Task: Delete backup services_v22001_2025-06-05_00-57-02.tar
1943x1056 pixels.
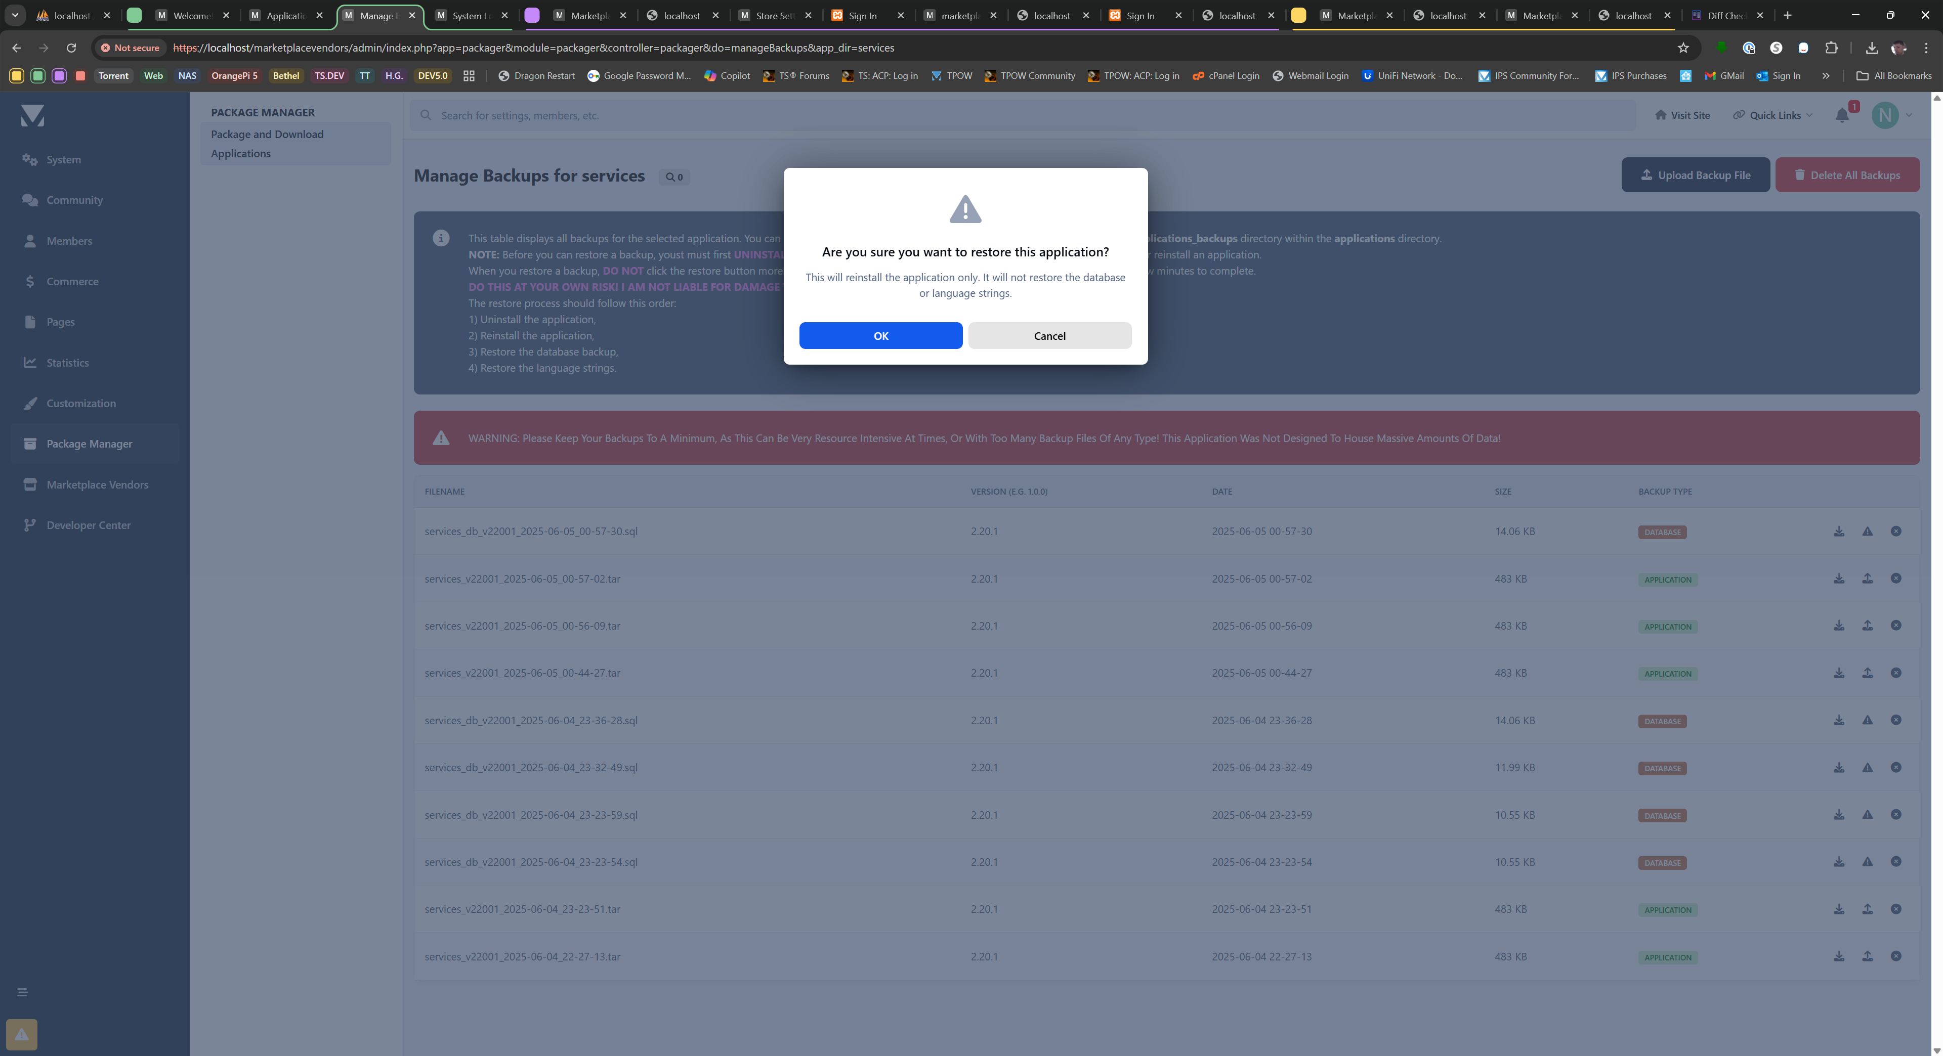Action: coord(1895,579)
